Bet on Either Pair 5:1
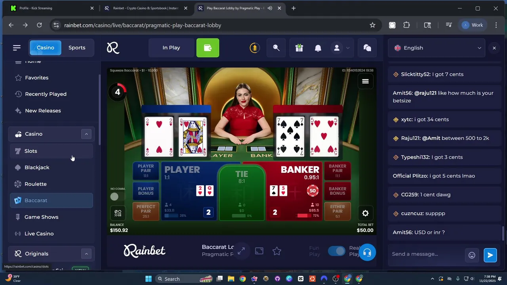 [337, 211]
